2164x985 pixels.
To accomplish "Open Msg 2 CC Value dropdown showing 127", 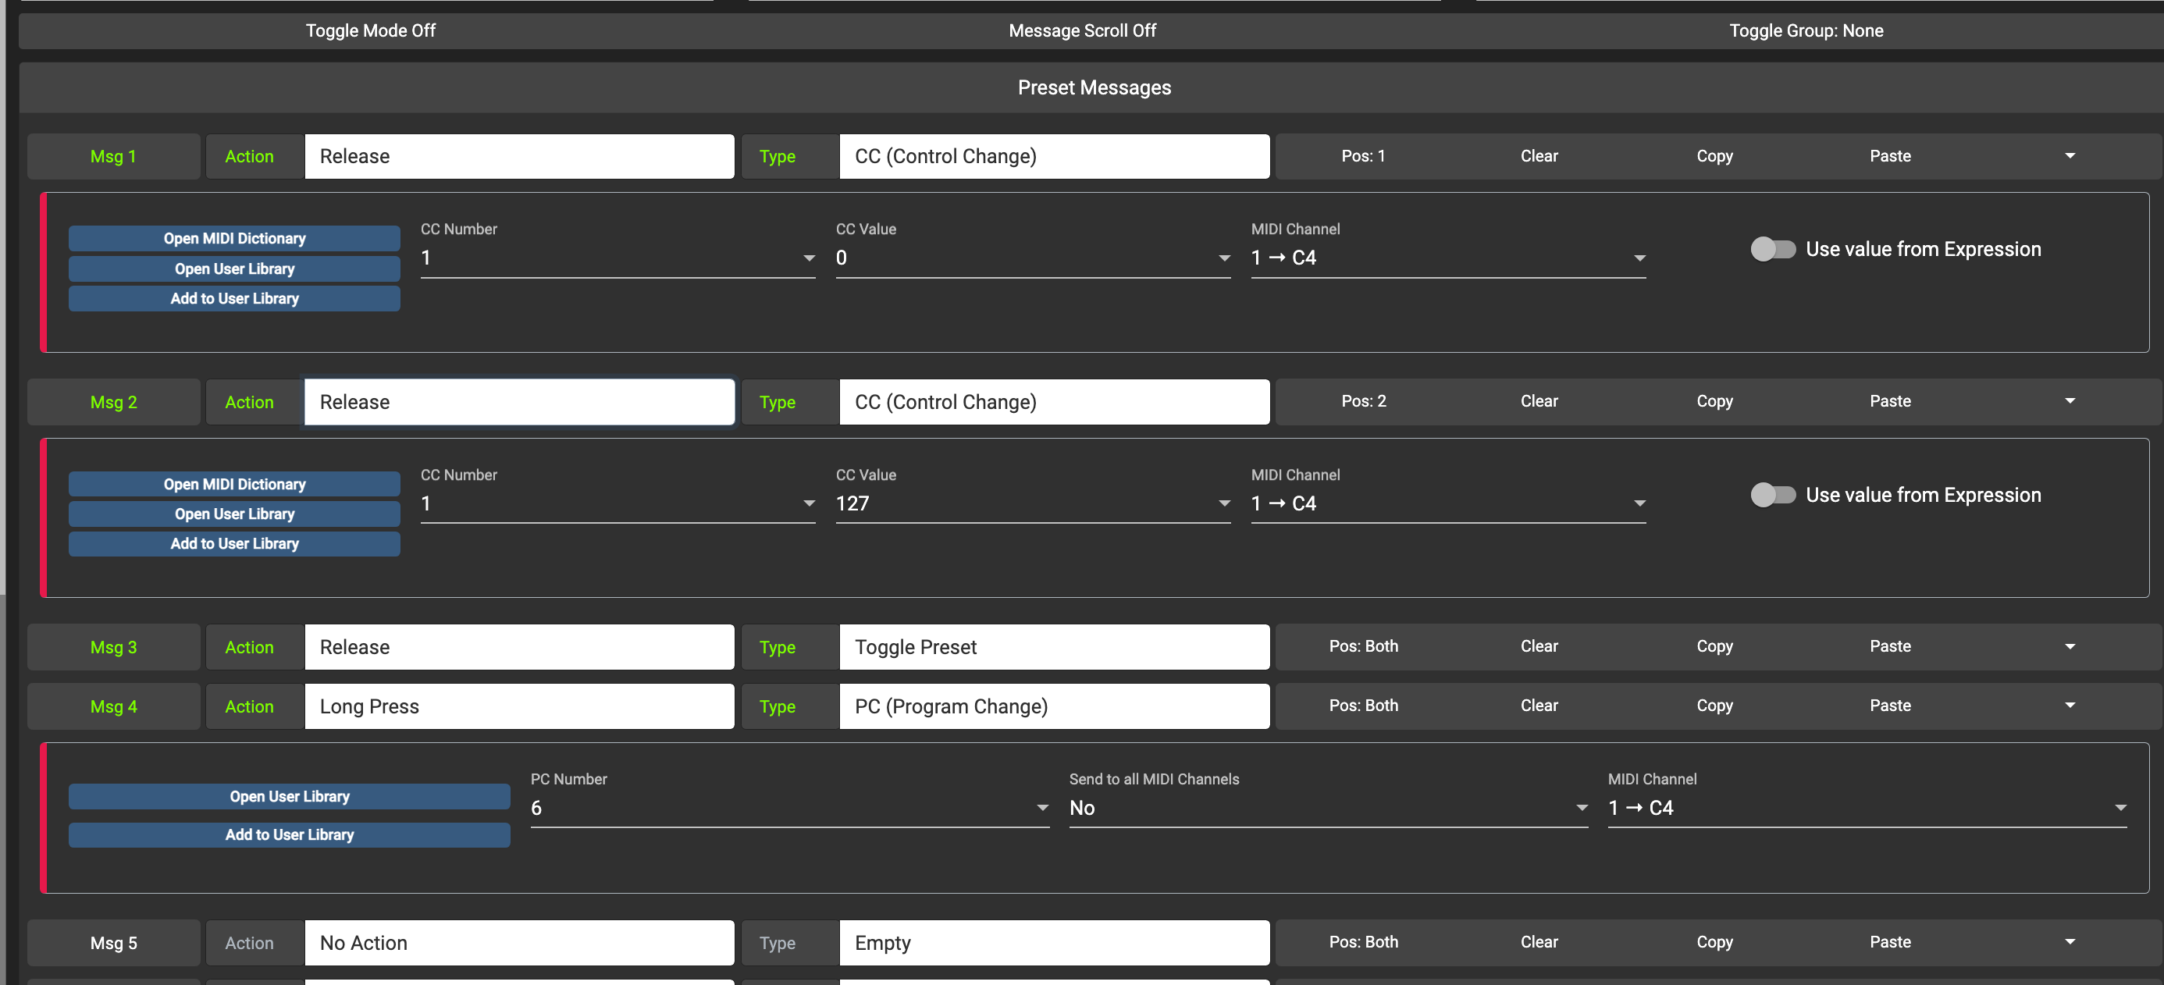I will click(x=1031, y=504).
